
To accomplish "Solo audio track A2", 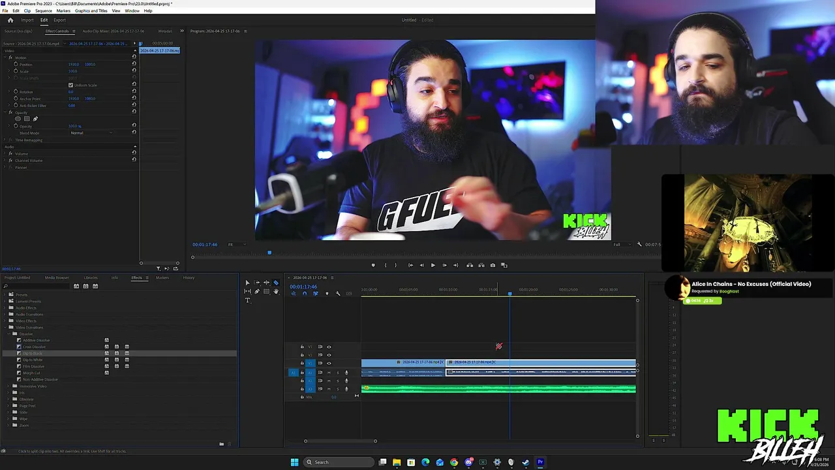I will [338, 381].
